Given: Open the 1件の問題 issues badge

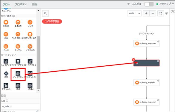Looking at the screenshot, I should coord(52,21).
